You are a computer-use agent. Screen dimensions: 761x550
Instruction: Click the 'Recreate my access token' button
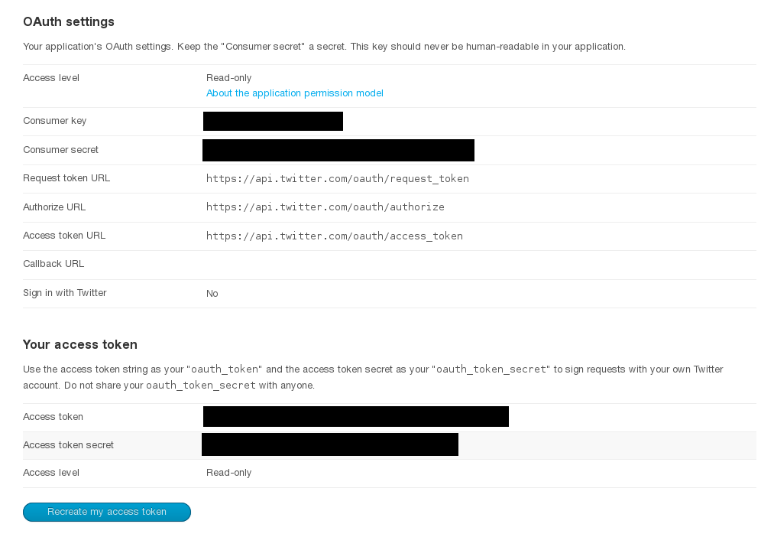107,512
